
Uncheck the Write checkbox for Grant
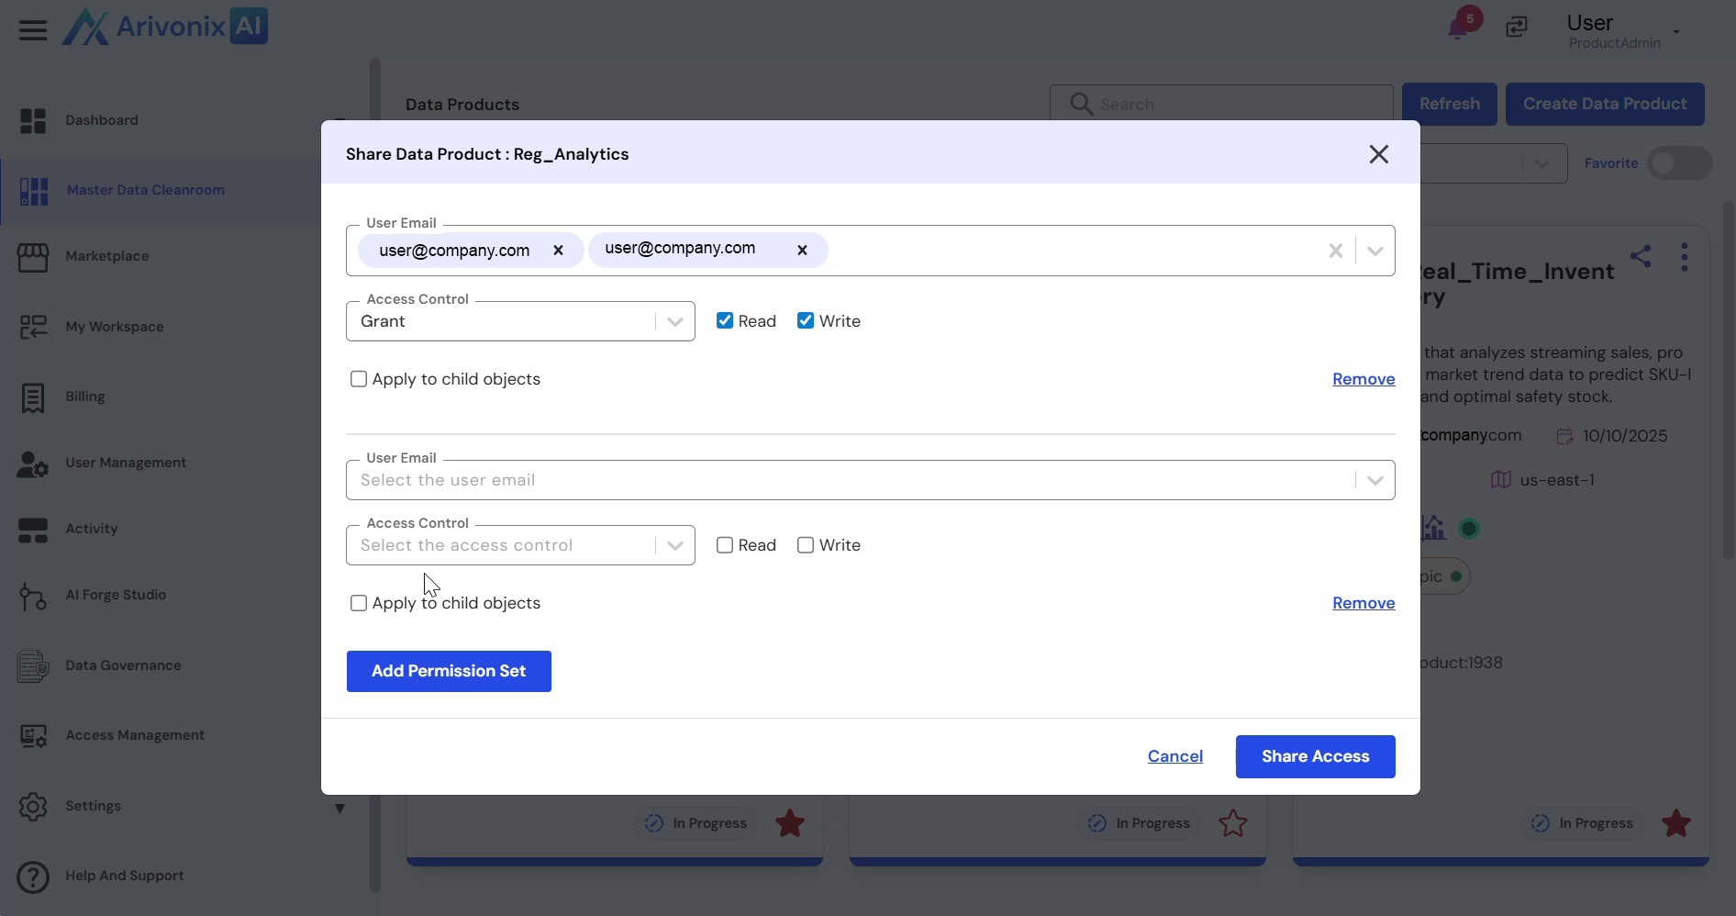tap(806, 321)
